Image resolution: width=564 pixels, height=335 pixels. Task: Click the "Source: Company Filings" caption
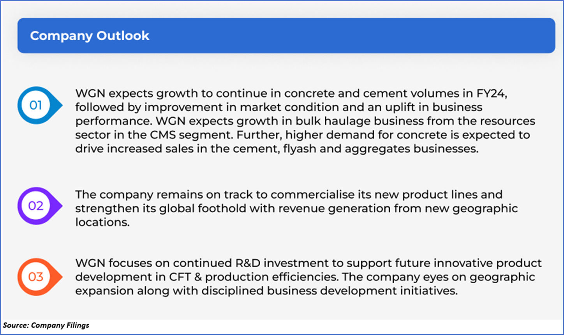tap(46, 325)
